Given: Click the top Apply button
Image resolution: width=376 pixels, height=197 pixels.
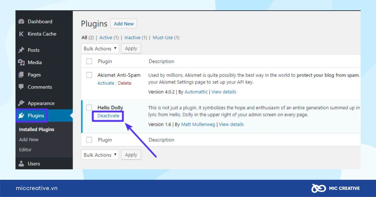Looking at the screenshot, I should pyautogui.click(x=131, y=48).
